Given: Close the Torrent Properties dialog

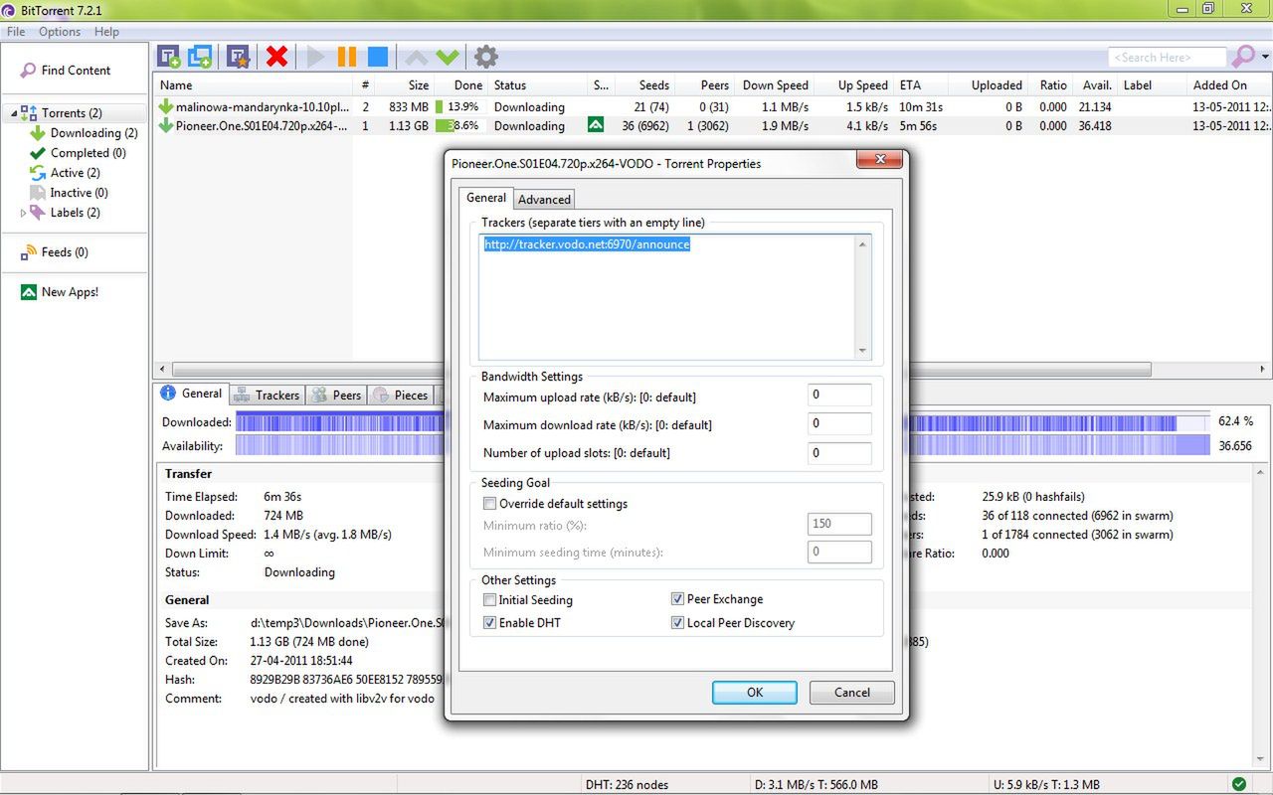Looking at the screenshot, I should click(x=879, y=161).
